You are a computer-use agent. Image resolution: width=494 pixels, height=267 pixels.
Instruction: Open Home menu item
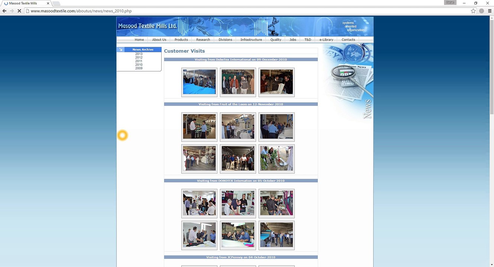click(x=139, y=40)
